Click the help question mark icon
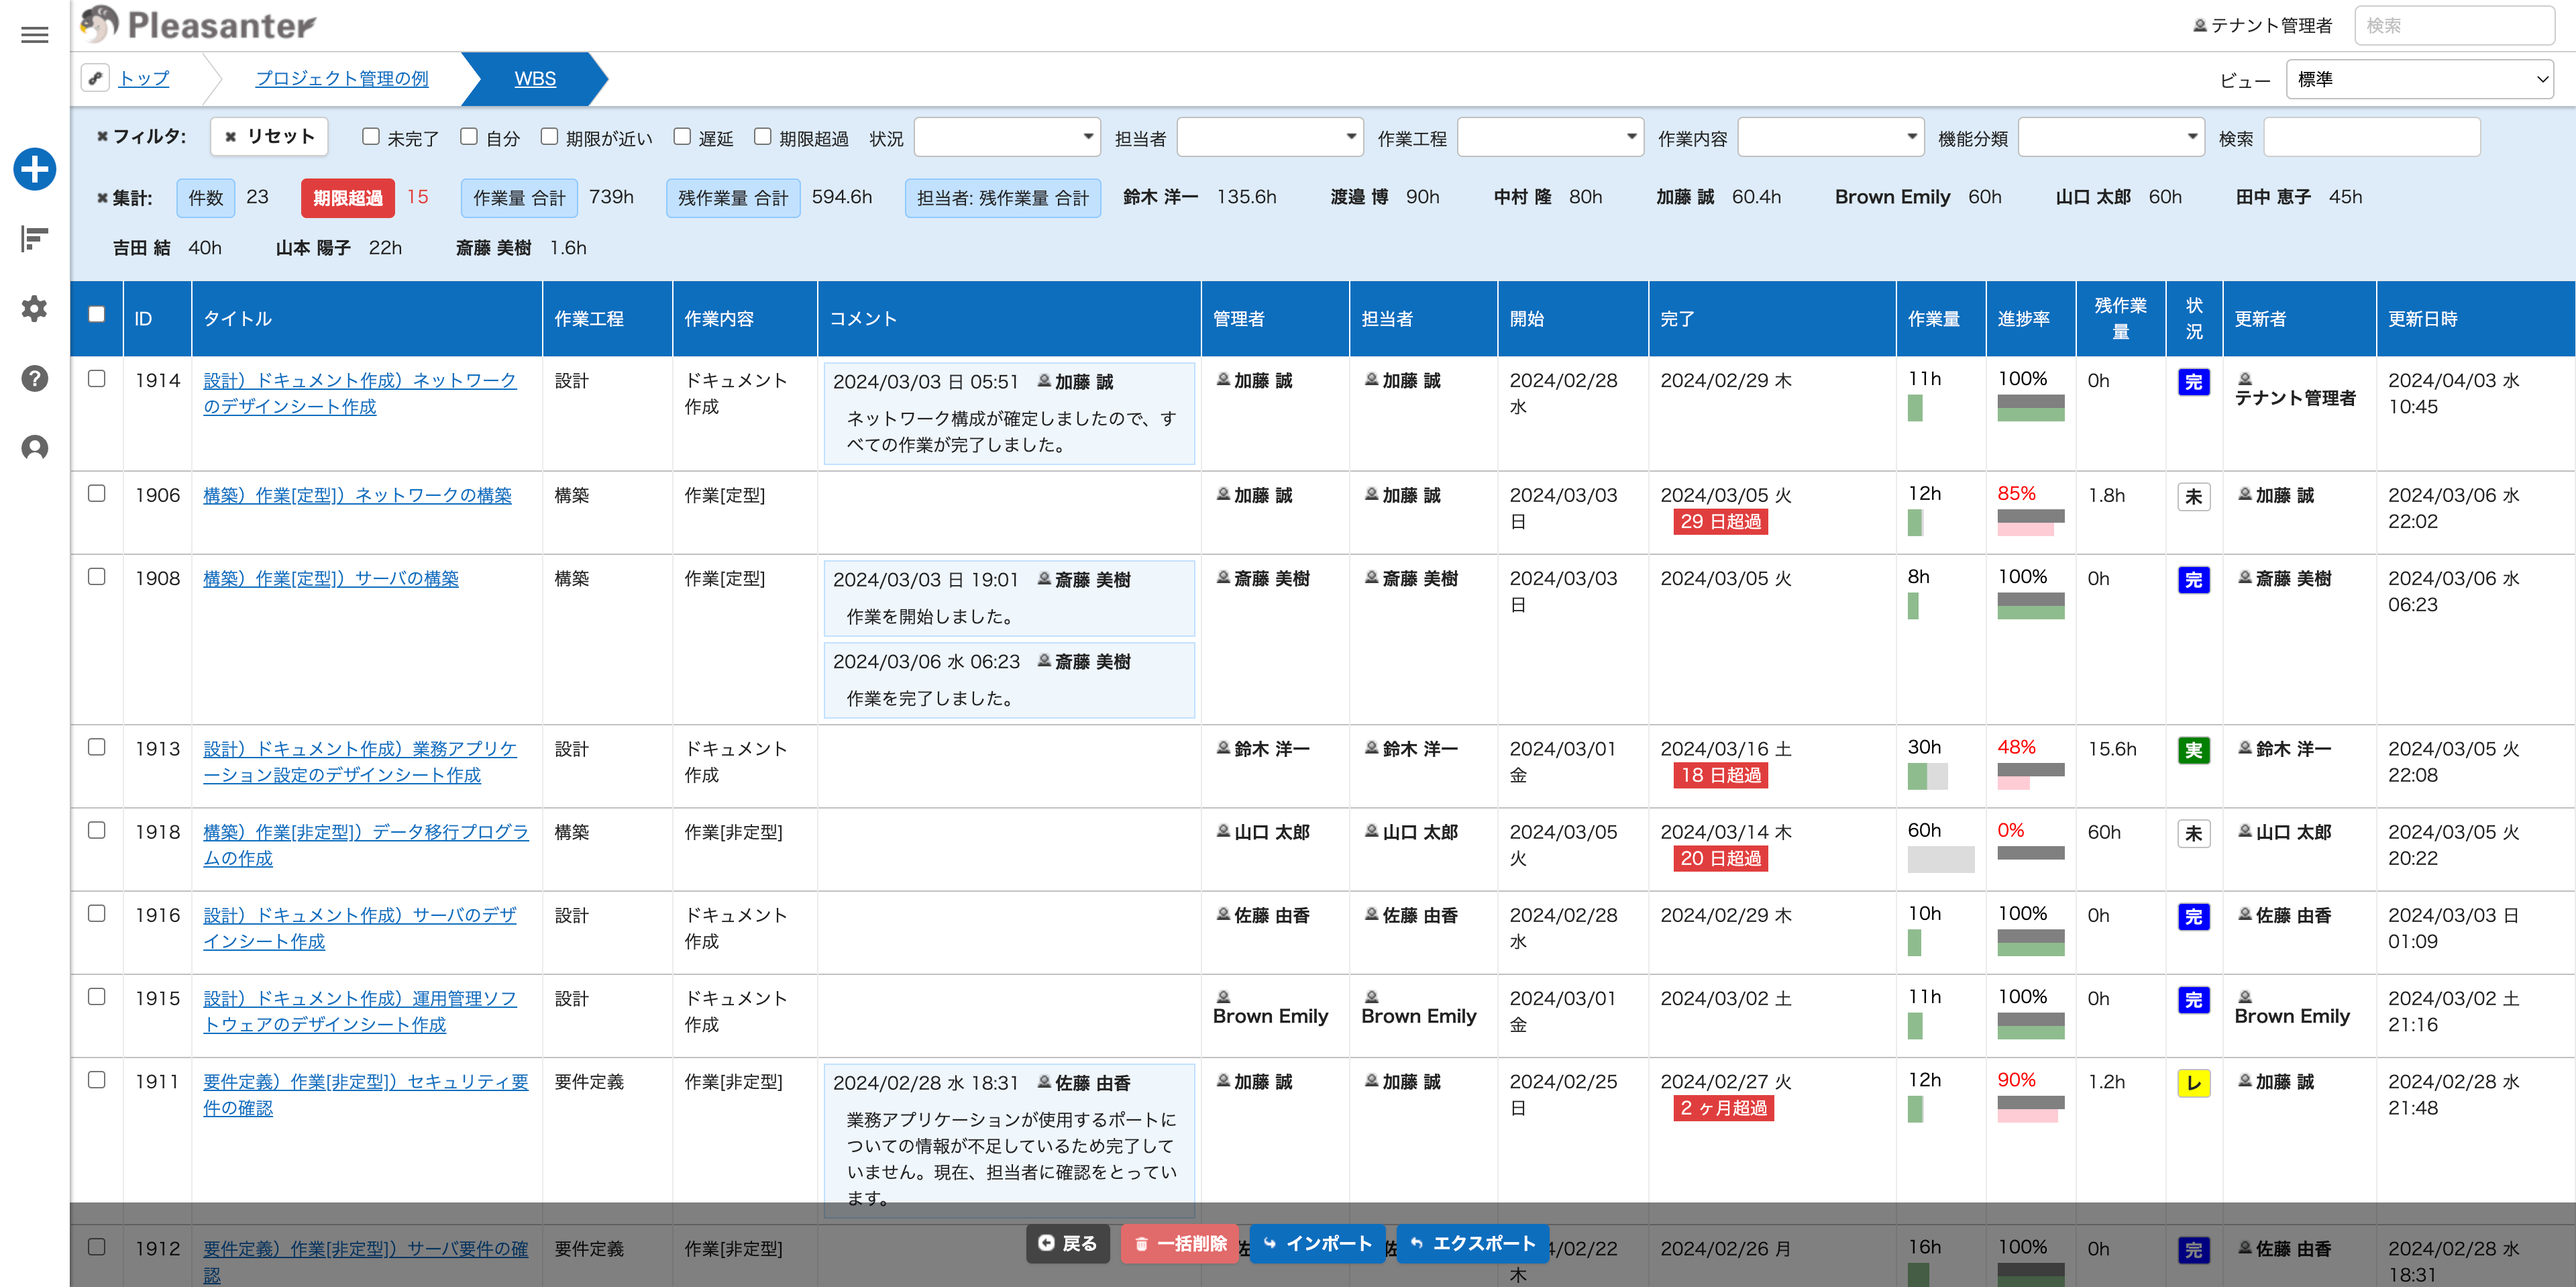The width and height of the screenshot is (2576, 1287). point(34,379)
